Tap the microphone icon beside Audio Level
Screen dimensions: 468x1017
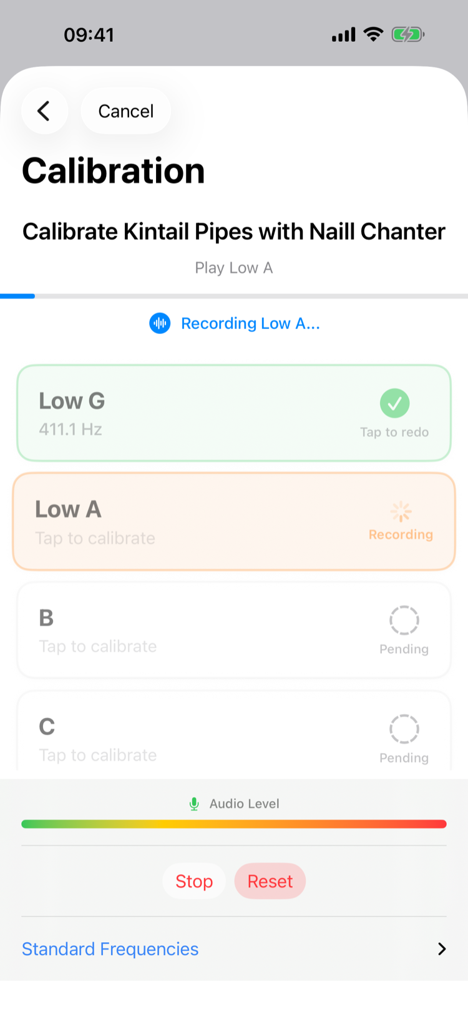[x=194, y=804]
